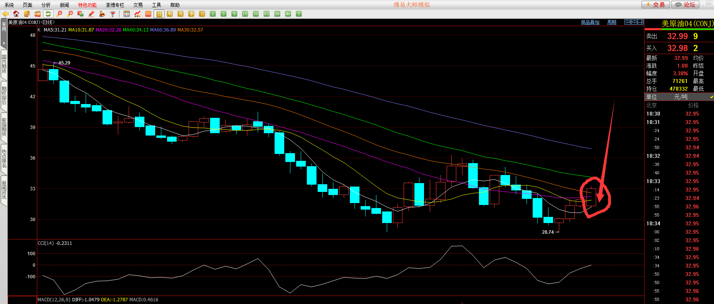Switch to Tick chart view

click(148, 14)
